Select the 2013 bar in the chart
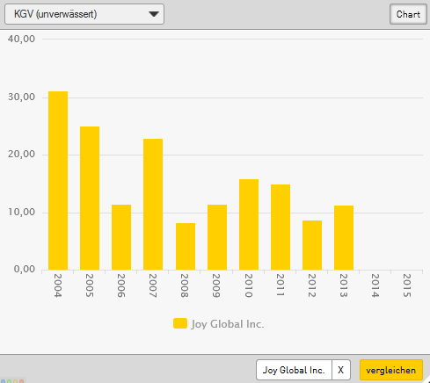This screenshot has height=383, width=430. [x=344, y=237]
